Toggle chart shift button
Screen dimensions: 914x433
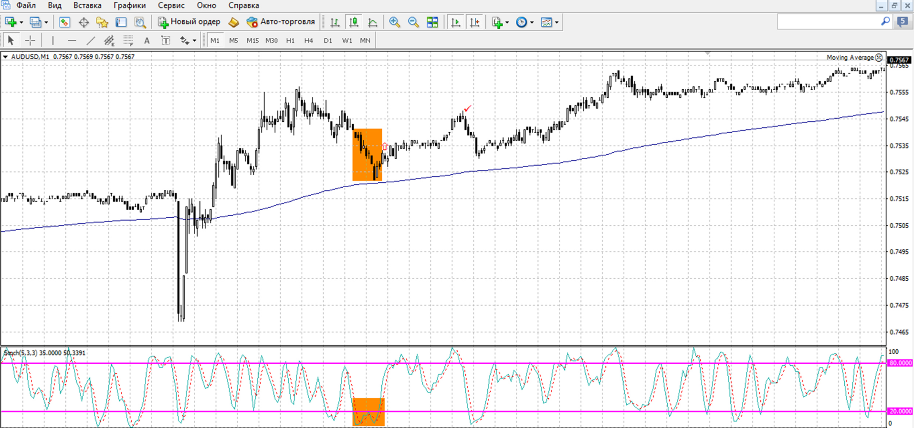[475, 22]
